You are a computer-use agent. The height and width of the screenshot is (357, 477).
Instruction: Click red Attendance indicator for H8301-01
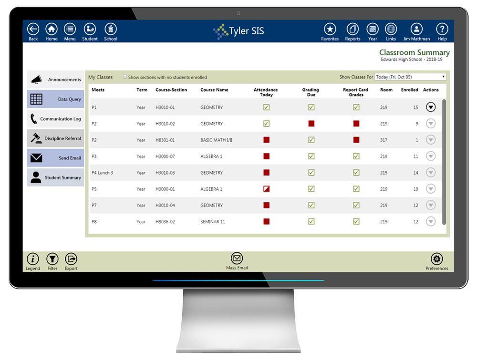267,140
